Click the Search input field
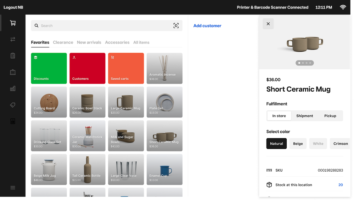Screen dimensions: 354x201 tap(103, 26)
